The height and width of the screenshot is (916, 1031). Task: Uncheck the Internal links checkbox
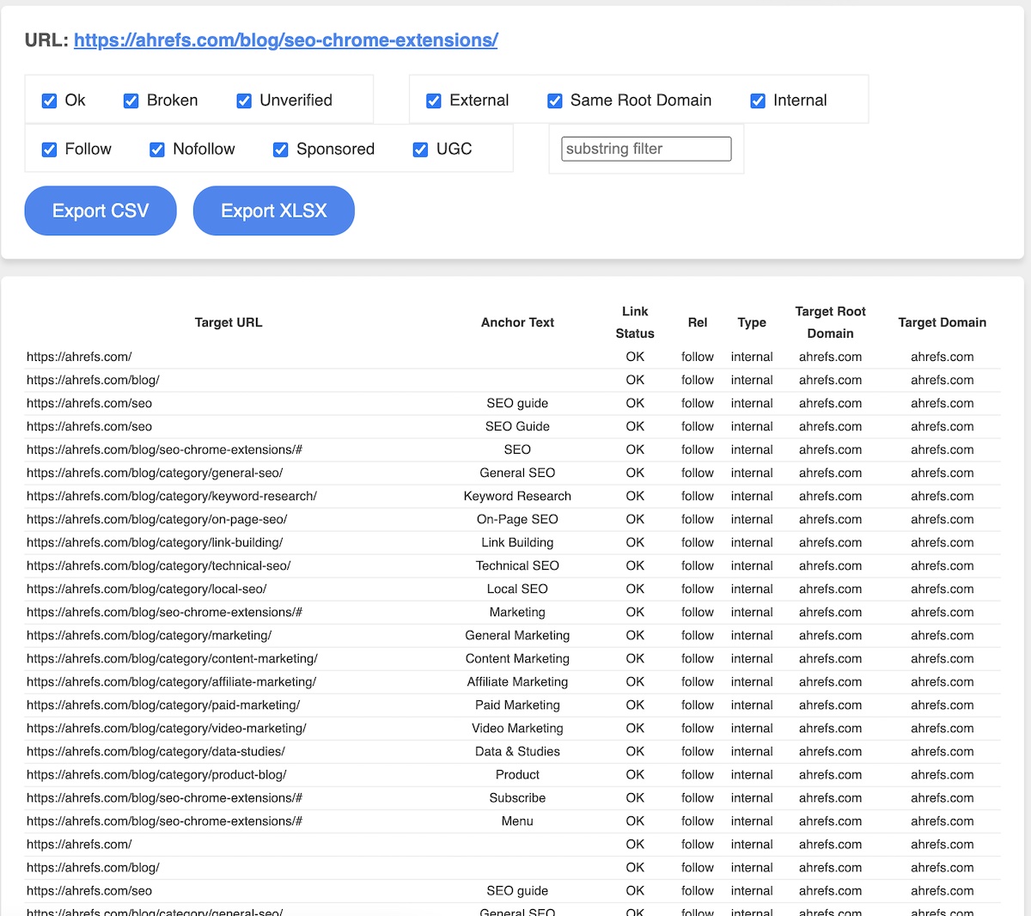[758, 101]
